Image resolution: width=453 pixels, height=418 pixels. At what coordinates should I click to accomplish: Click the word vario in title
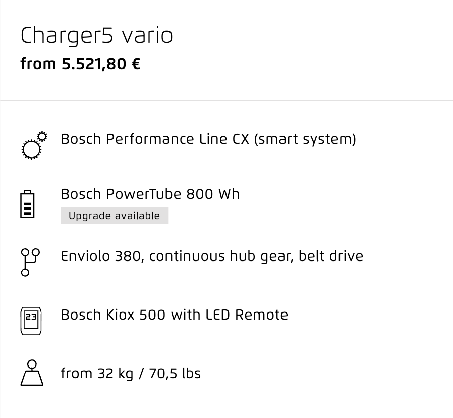tap(147, 36)
